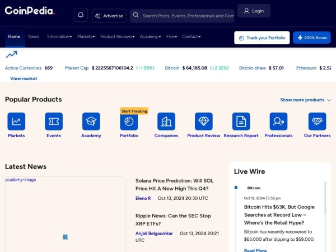Open notifications bell icon

81,15
